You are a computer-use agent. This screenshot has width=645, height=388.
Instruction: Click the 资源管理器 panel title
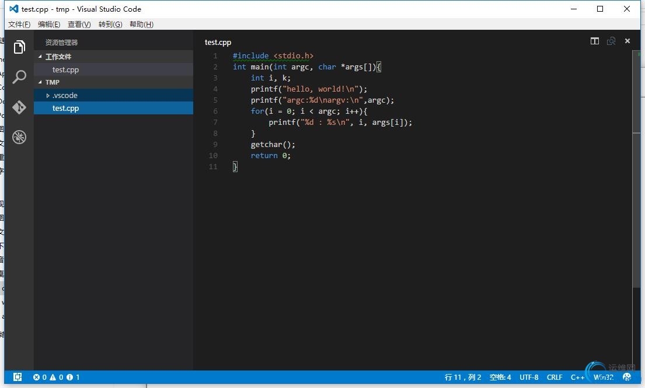[x=61, y=43]
